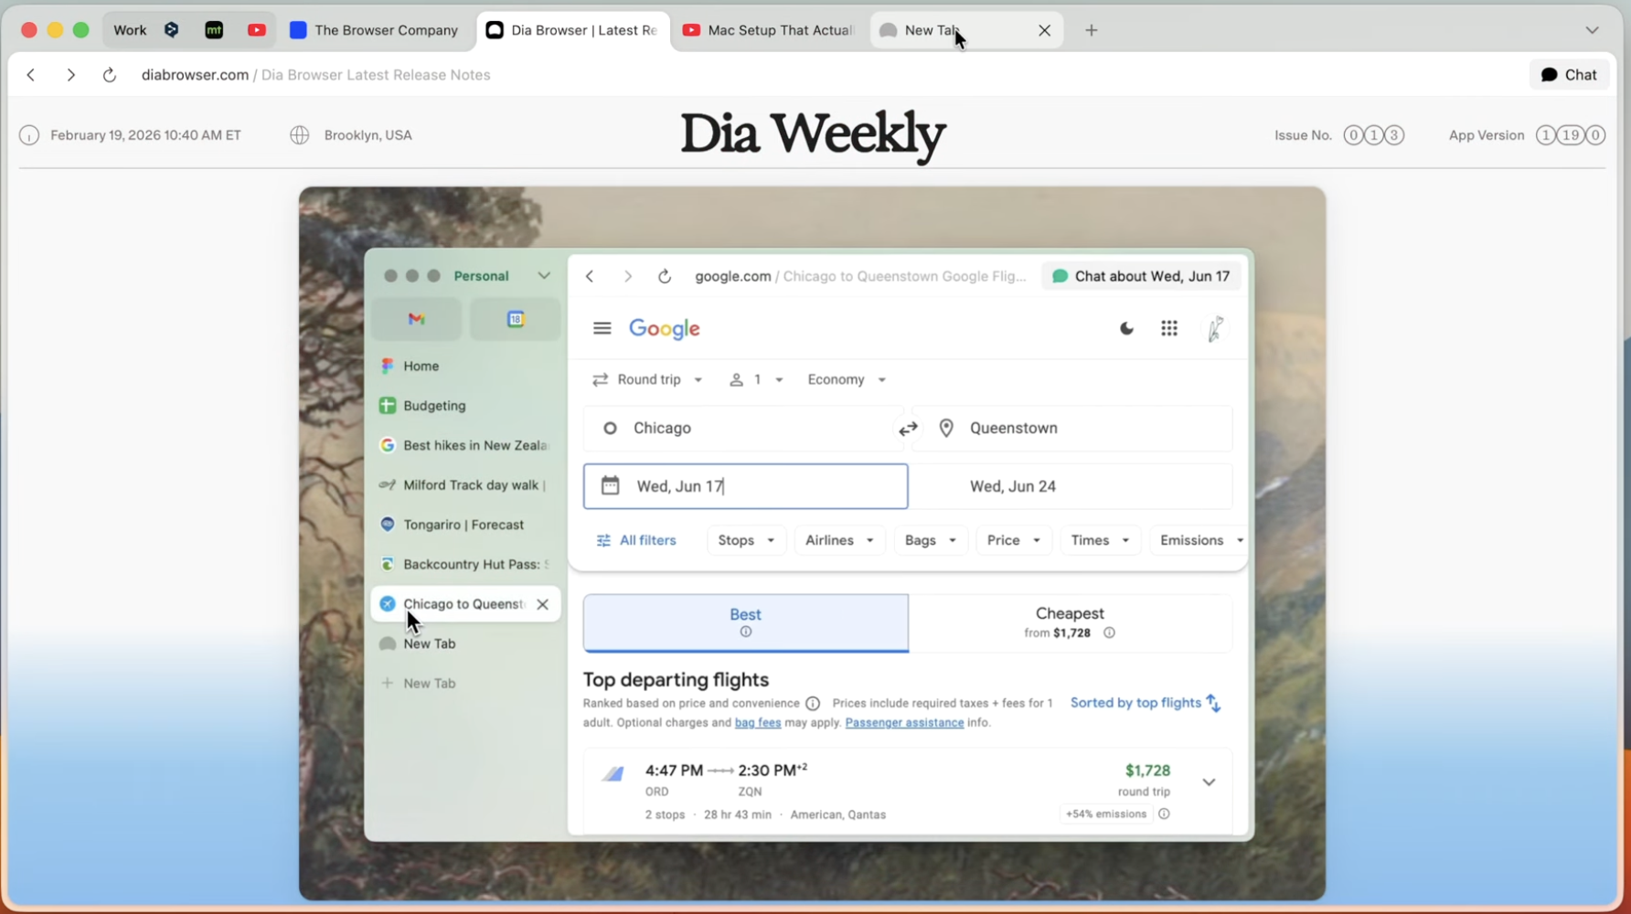This screenshot has height=914, width=1631.
Task: Click Sorted by top flights
Action: [1146, 703]
